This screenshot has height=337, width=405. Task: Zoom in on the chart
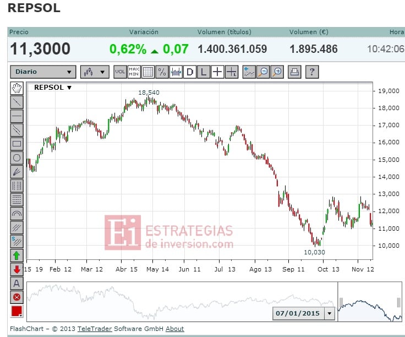(277, 72)
